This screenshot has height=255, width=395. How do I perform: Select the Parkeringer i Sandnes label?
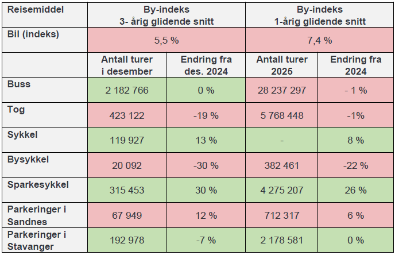point(36,215)
